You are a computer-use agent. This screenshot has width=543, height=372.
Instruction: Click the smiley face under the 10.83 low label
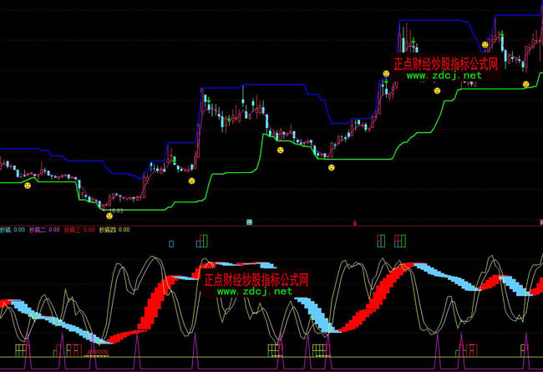[x=109, y=216]
